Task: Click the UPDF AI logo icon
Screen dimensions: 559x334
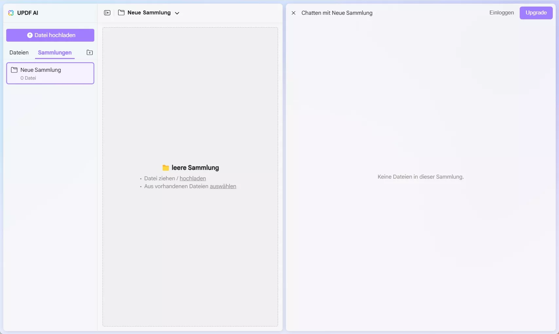Action: coord(11,13)
